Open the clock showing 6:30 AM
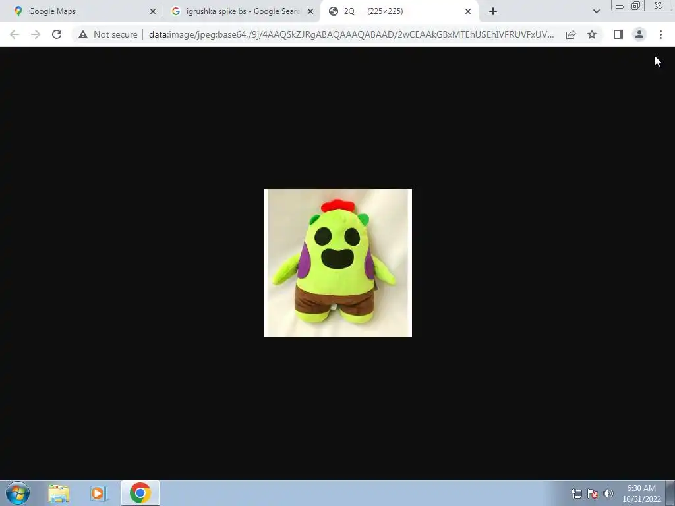The image size is (675, 506). tap(641, 493)
